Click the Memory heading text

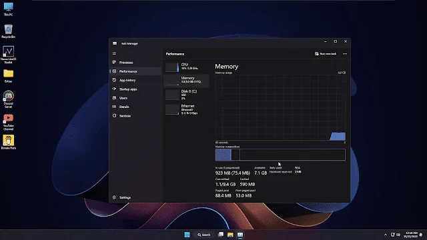tap(227, 67)
